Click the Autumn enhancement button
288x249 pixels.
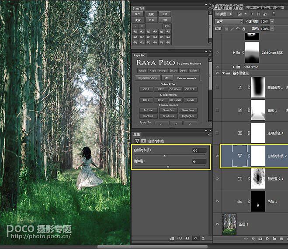[x=148, y=110]
